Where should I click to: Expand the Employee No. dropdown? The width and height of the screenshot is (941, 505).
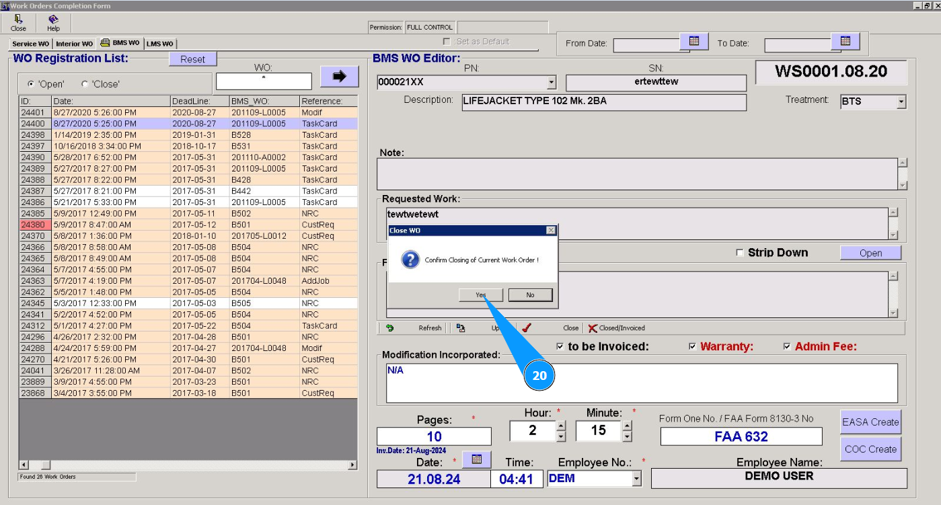click(636, 479)
